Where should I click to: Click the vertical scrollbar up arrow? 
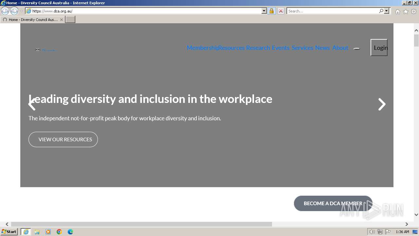coord(416,30)
